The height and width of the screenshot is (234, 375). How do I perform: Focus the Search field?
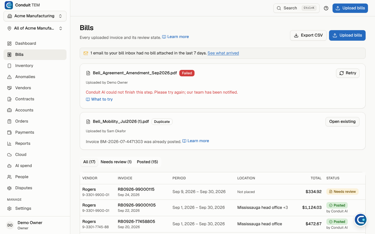click(x=296, y=8)
